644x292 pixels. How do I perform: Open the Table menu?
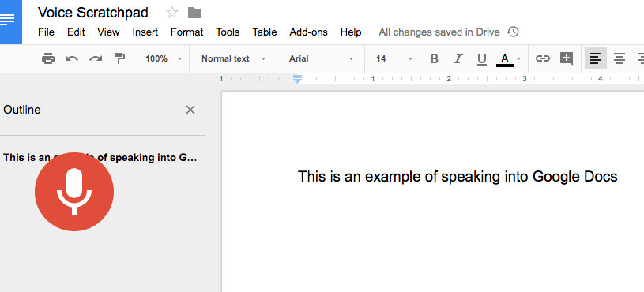click(x=265, y=32)
